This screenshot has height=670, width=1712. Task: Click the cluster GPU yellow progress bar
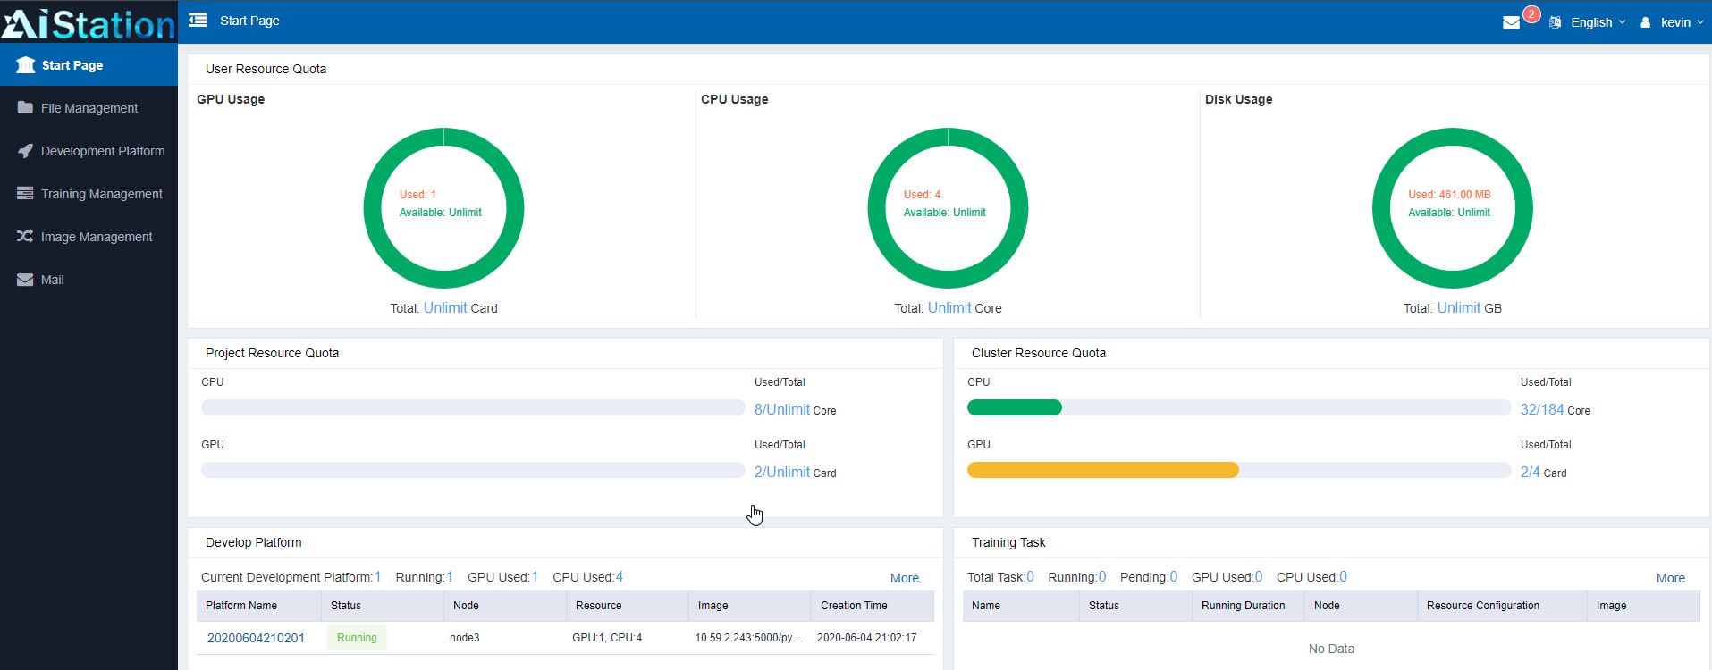1102,470
